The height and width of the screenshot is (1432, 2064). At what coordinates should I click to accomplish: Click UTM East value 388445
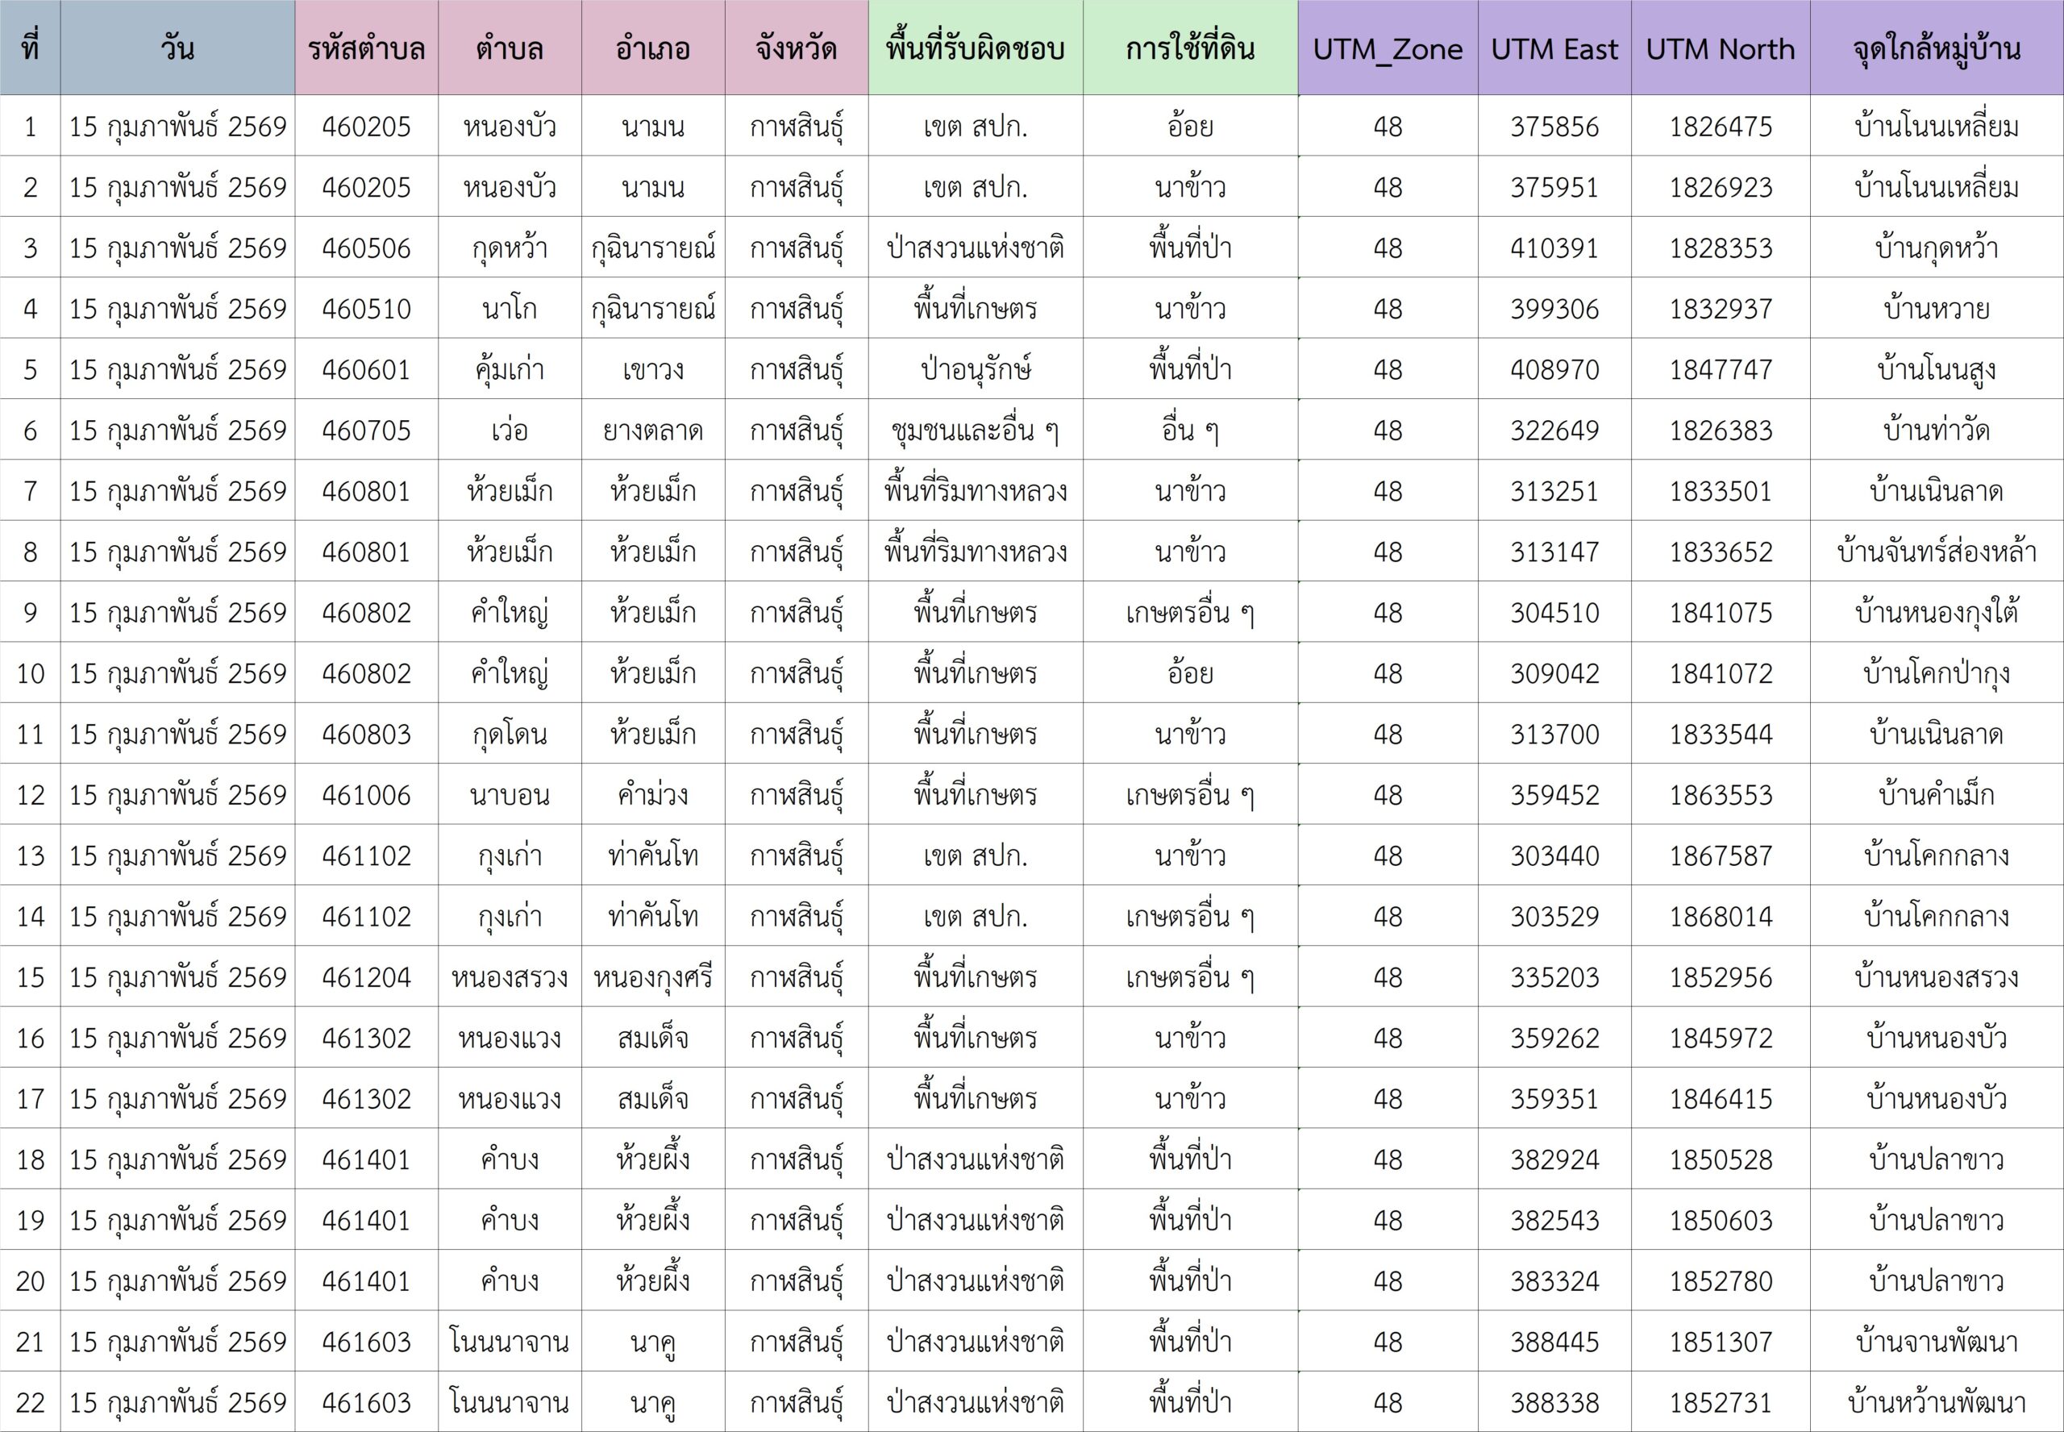(1554, 1340)
